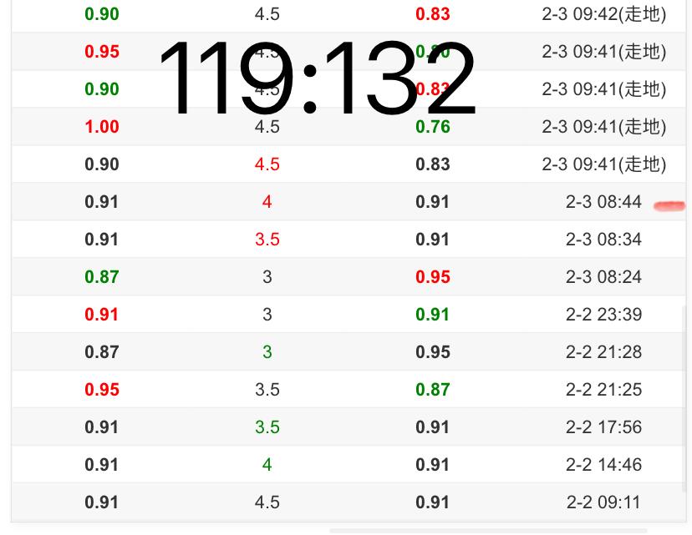692x535 pixels.
Task: Click green 0.87 in the 08:24 row
Action: pyautogui.click(x=101, y=277)
